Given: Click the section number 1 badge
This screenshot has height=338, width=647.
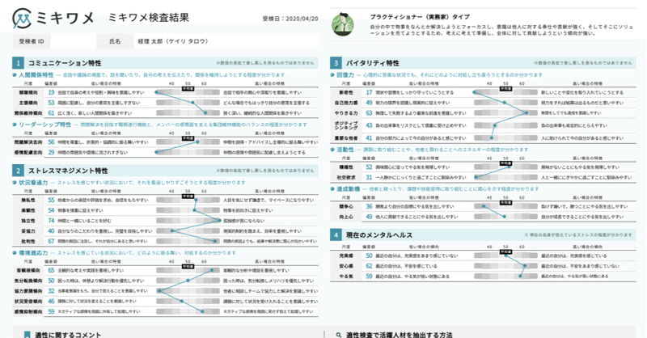Looking at the screenshot, I should point(18,63).
